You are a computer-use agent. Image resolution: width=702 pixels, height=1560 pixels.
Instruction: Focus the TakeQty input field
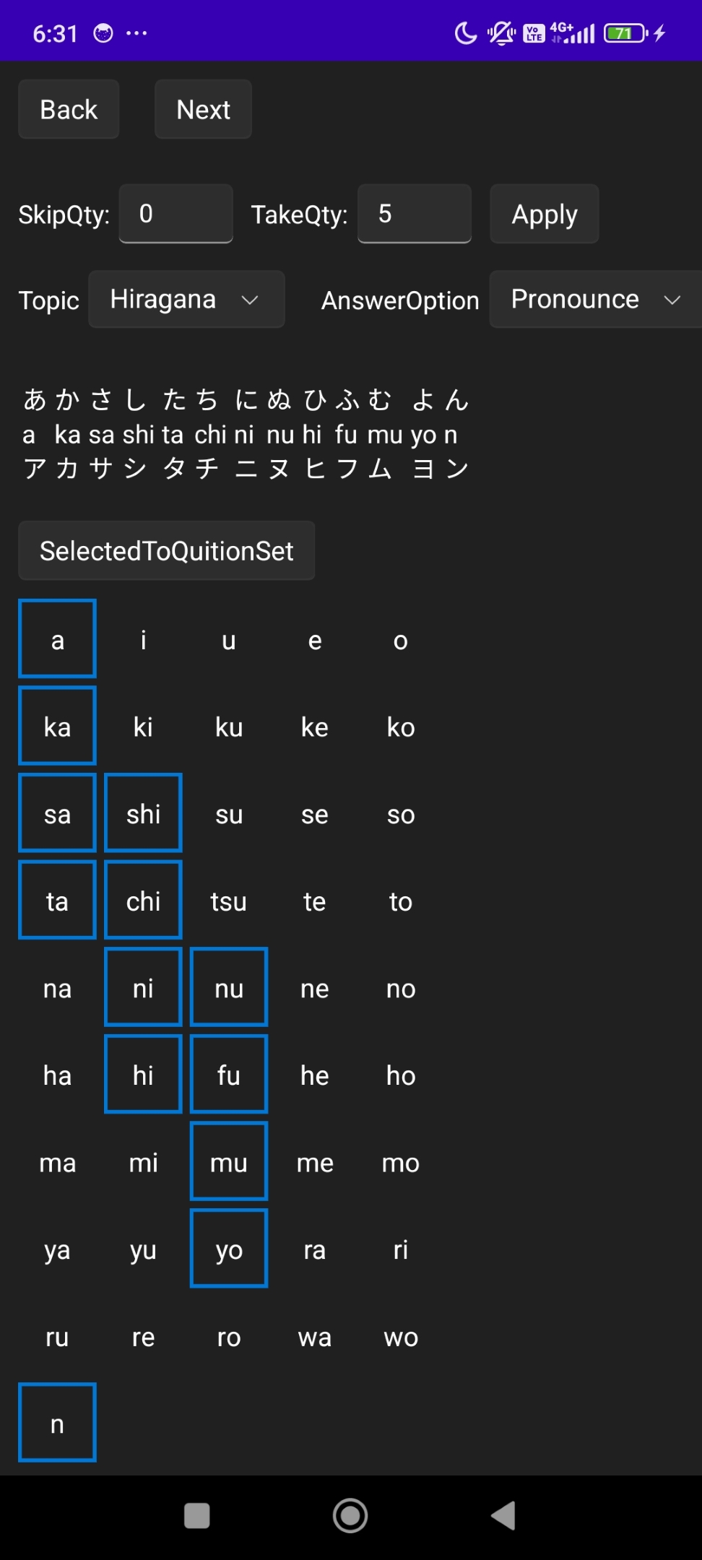click(x=415, y=214)
